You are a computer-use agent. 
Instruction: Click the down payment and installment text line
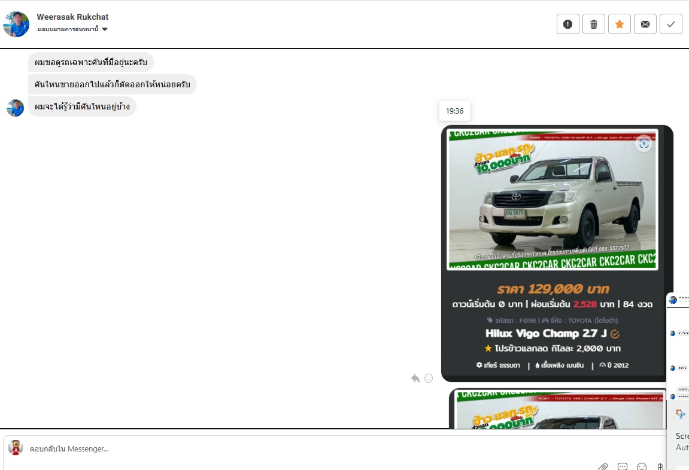pos(553,304)
